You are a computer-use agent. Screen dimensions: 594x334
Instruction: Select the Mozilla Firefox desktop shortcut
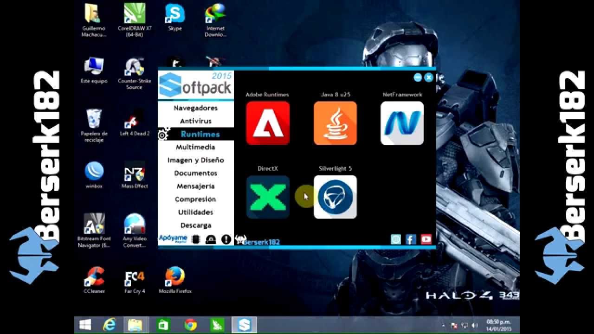(x=175, y=281)
